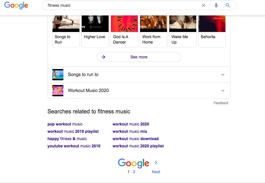Search for workout music download
Viewport: 265px width, 183px height.
click(x=136, y=139)
